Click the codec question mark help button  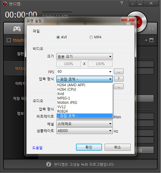click(119, 79)
